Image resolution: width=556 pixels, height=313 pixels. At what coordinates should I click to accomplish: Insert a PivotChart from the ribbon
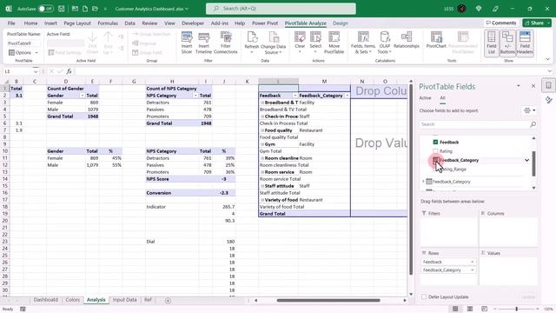coord(436,40)
